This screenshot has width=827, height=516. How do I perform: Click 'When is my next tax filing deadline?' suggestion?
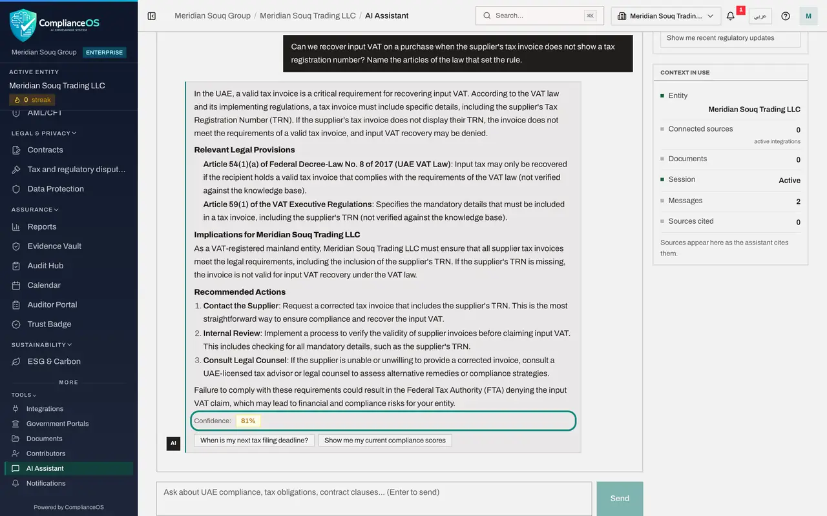coord(255,441)
